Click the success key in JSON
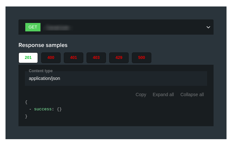Image resolution: width=233 pixels, height=145 pixels. pyautogui.click(x=43, y=109)
